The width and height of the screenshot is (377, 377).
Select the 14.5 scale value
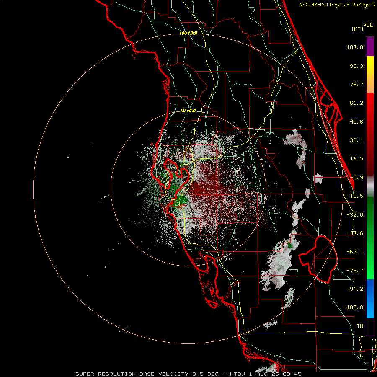[x=356, y=159]
